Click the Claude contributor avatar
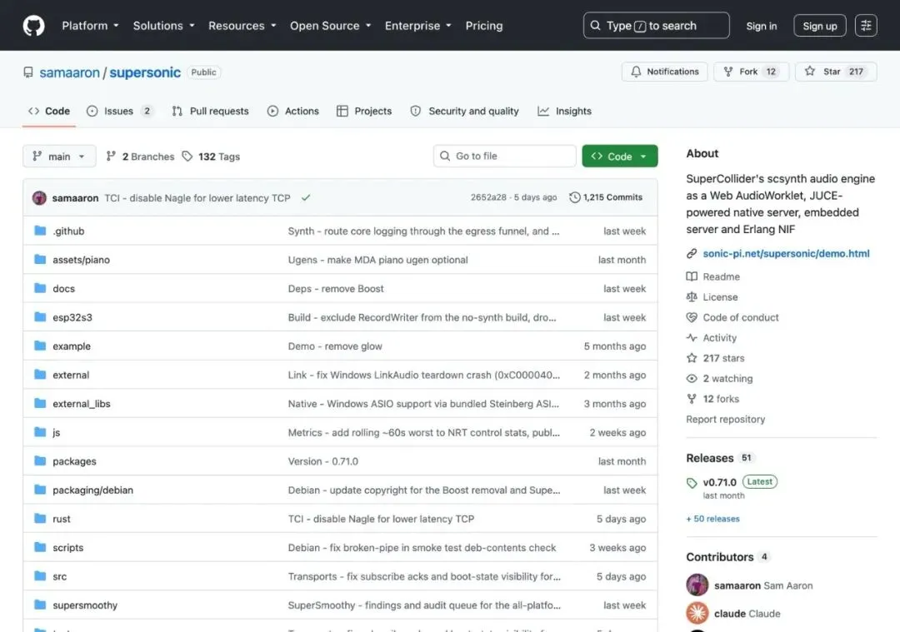Image resolution: width=900 pixels, height=632 pixels. tap(697, 613)
